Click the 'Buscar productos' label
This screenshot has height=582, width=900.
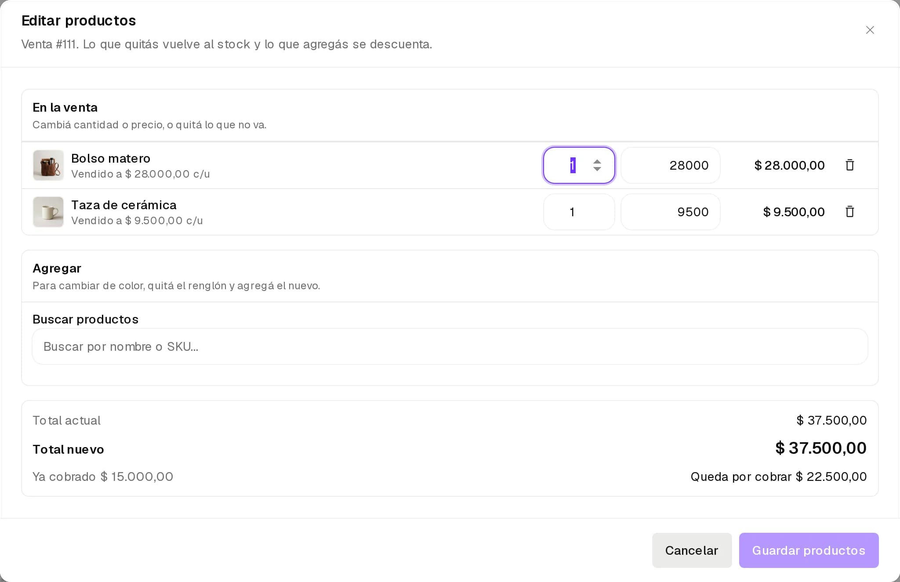[x=85, y=319]
